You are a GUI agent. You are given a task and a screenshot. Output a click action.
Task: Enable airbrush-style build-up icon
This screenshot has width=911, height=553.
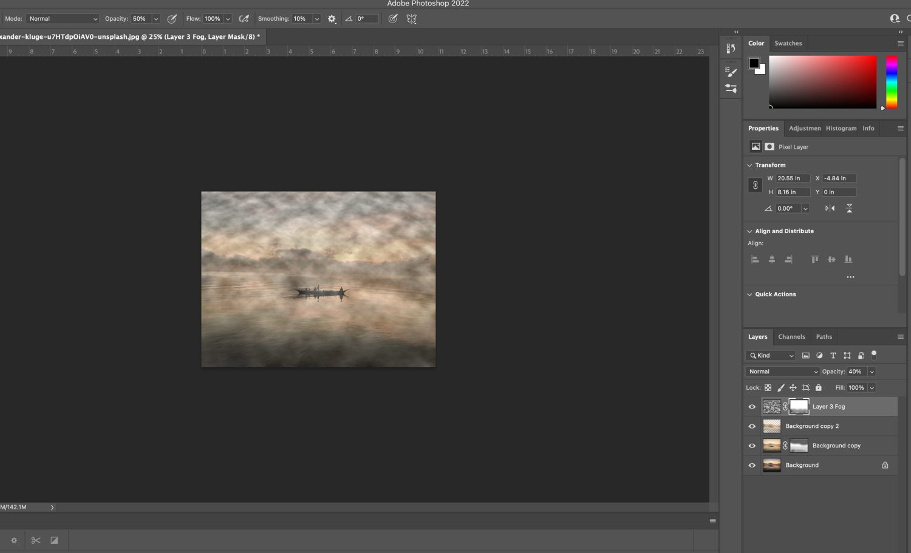244,19
